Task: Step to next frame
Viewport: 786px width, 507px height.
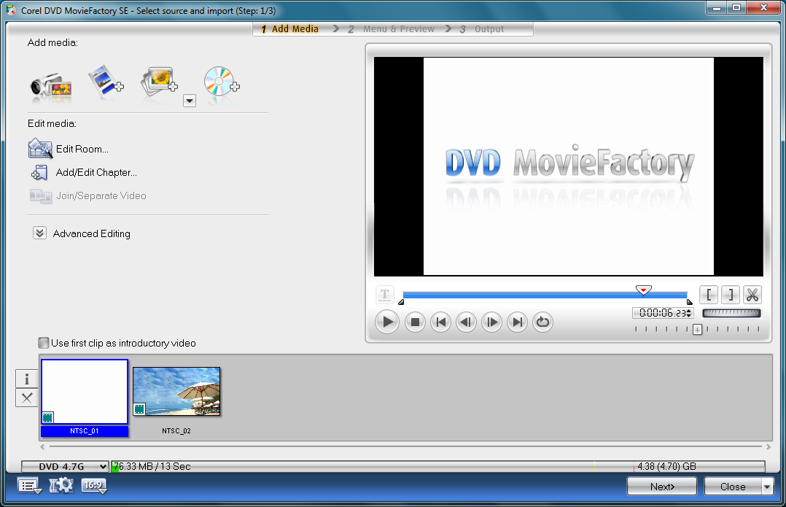Action: (x=491, y=322)
